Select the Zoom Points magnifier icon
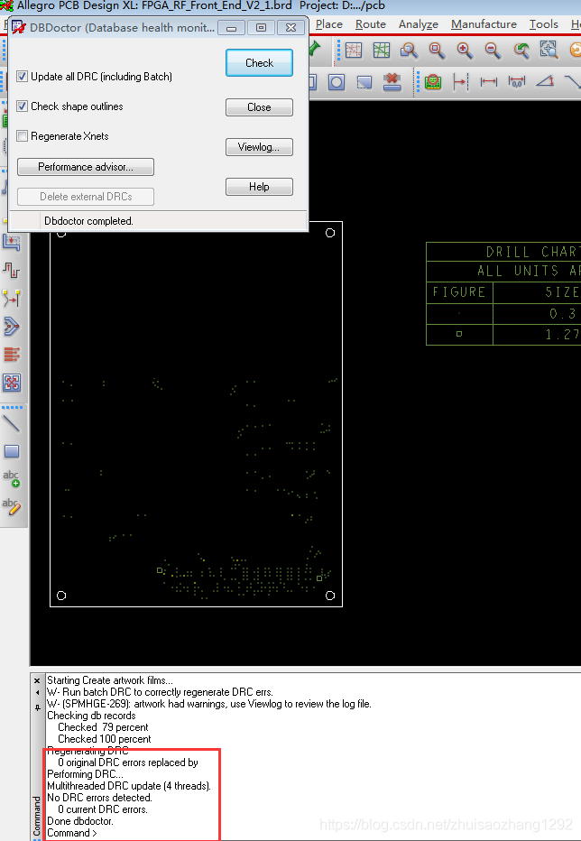 [x=410, y=51]
